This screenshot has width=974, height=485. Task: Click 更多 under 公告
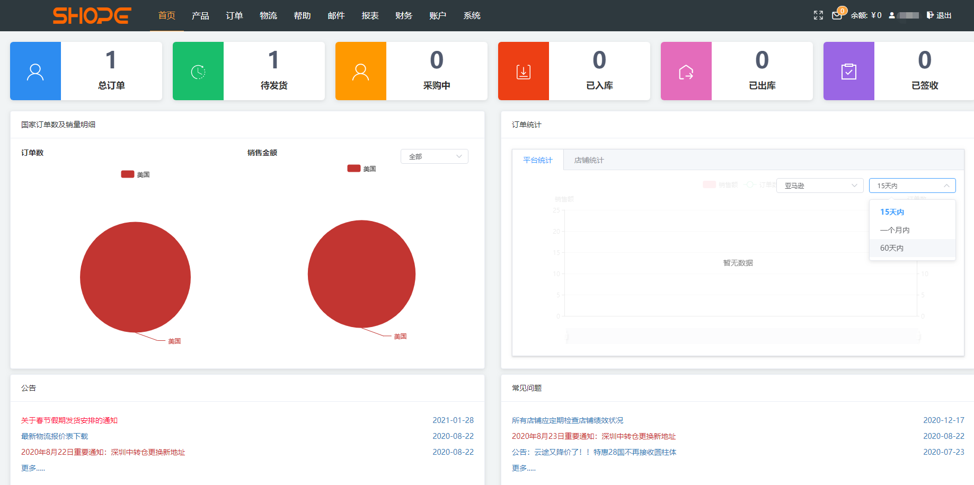coord(33,468)
